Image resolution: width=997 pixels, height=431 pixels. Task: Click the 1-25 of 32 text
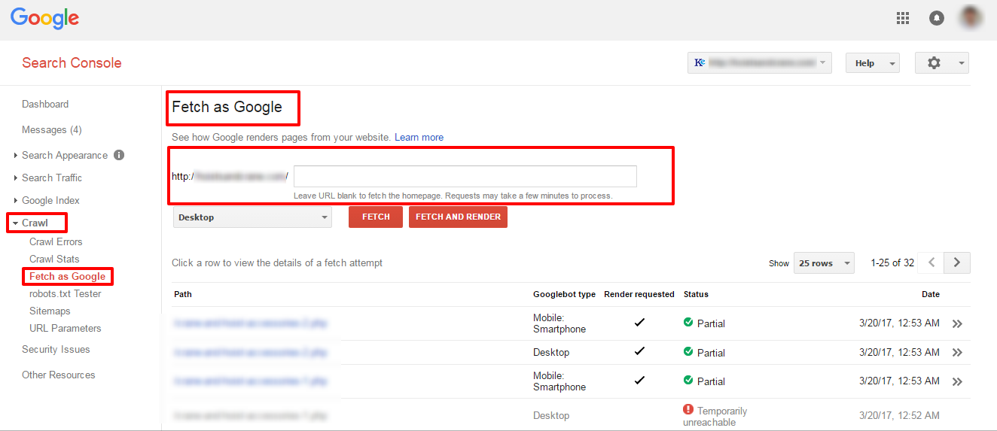click(892, 263)
